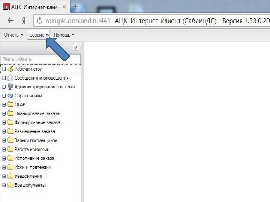270x202 pixels.
Task: Expand the Справочники tree node
Action: (4, 96)
